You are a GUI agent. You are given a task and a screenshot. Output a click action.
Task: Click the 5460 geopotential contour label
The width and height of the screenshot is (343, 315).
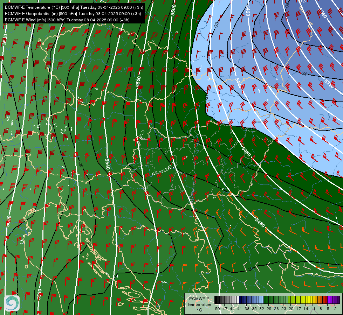click(x=246, y=152)
